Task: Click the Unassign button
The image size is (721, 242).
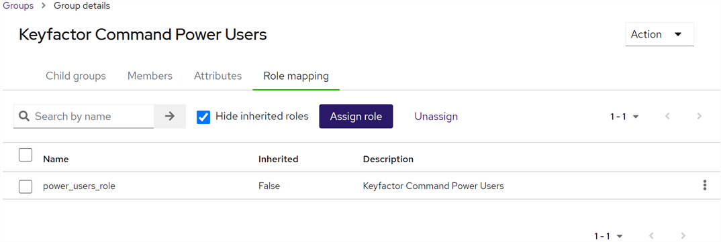Action: coord(436,116)
